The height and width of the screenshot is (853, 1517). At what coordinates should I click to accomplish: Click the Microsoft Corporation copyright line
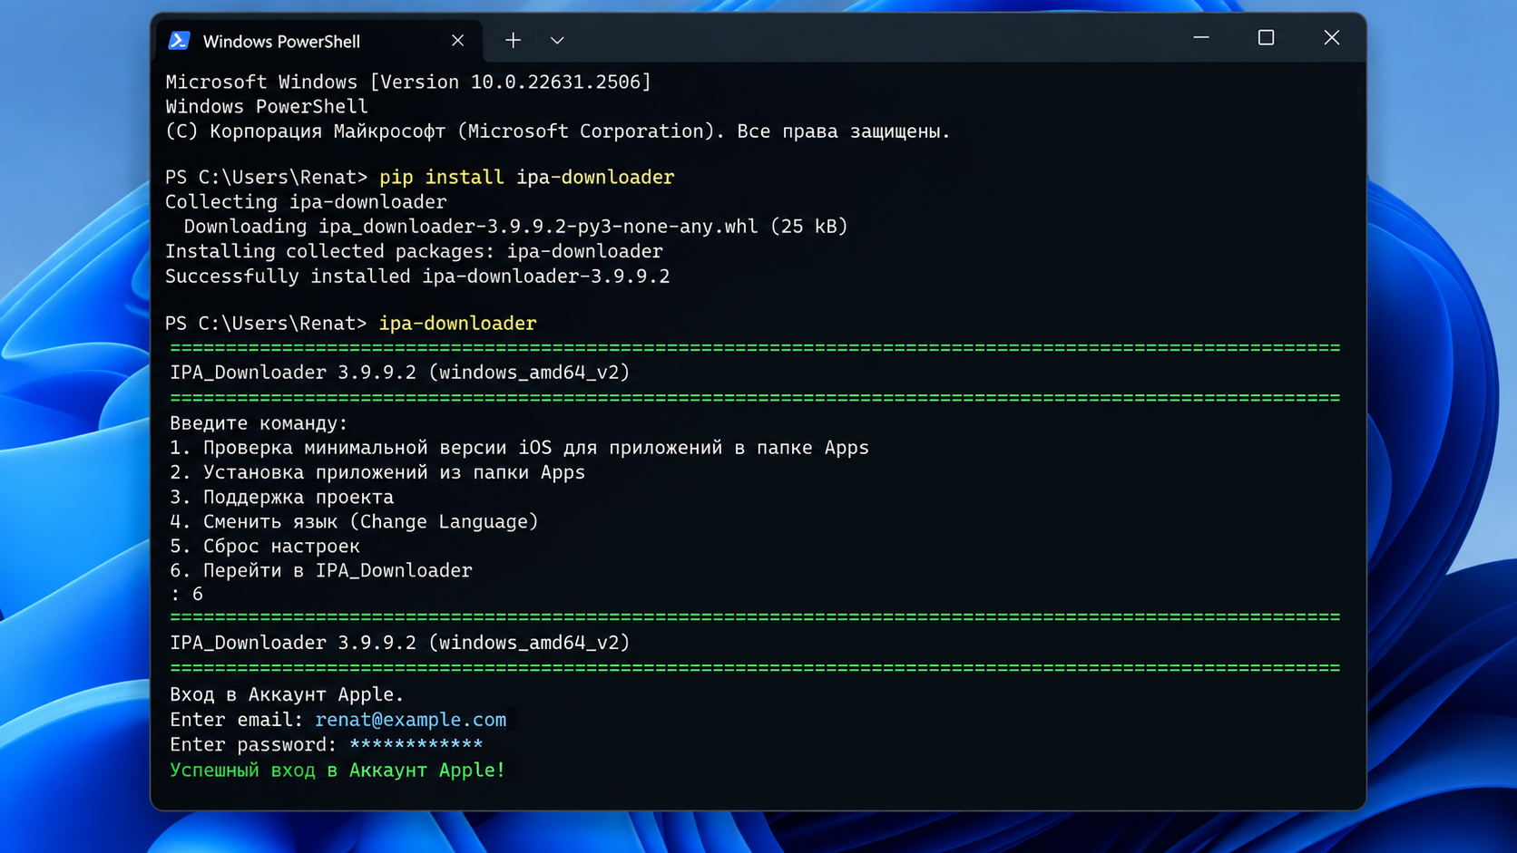[558, 131]
